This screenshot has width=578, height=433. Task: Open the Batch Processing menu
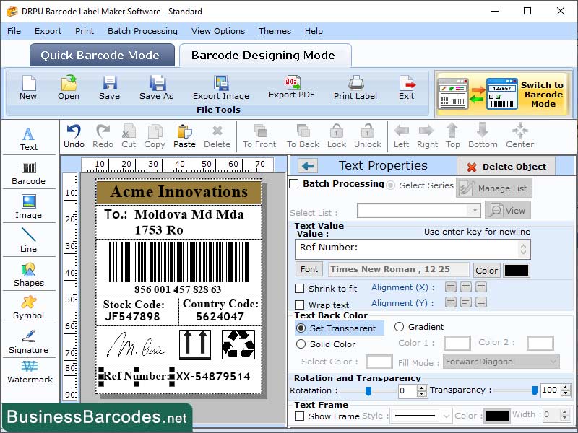click(142, 31)
